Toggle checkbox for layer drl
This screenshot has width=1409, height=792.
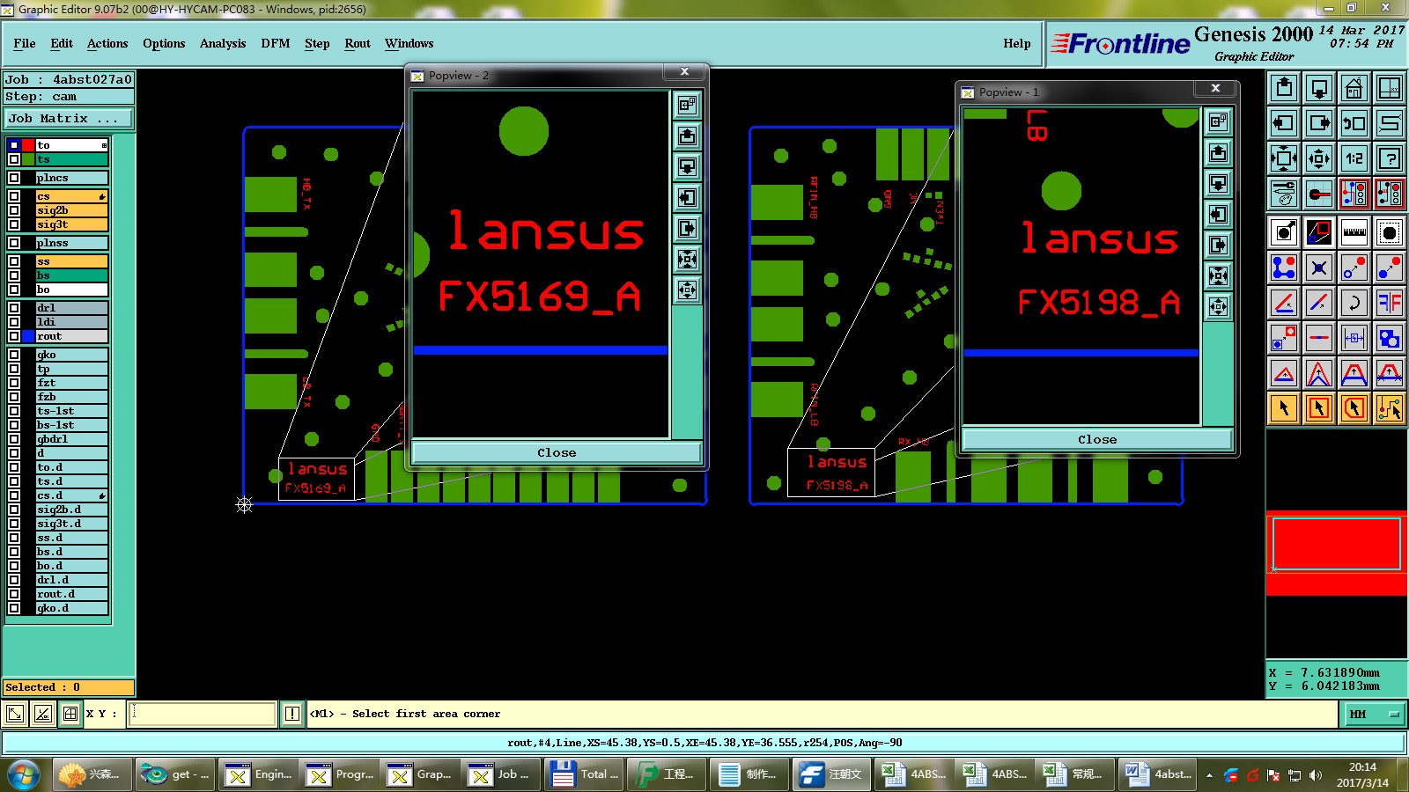(x=14, y=308)
